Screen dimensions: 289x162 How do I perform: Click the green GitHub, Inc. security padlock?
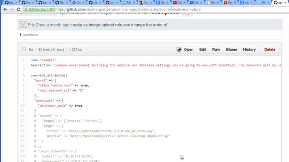[x=26, y=9]
